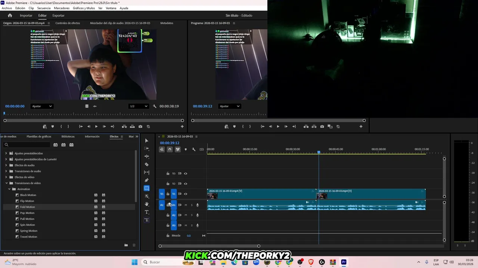Click Effects panel search field
The width and height of the screenshot is (478, 268).
pyautogui.click(x=27, y=145)
